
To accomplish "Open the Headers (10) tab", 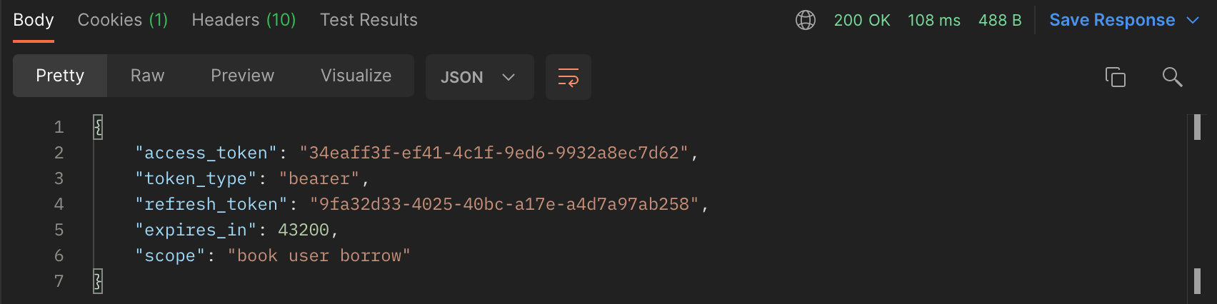I will (244, 20).
